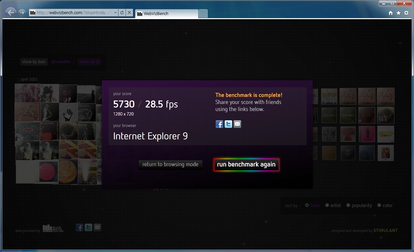This screenshot has width=414, height=252.
Task: Click the search magnifier in the address bar
Action: [109, 13]
